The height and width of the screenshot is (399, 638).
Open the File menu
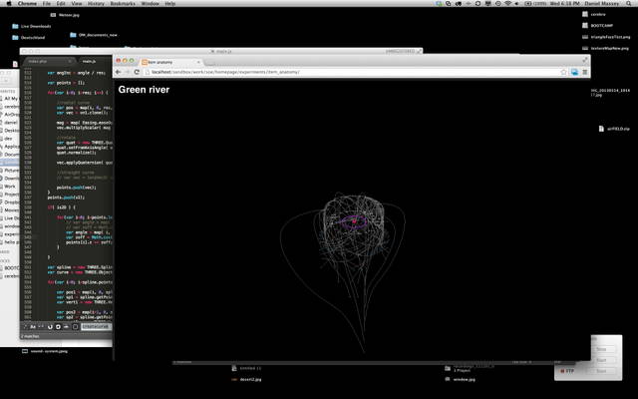click(47, 3)
